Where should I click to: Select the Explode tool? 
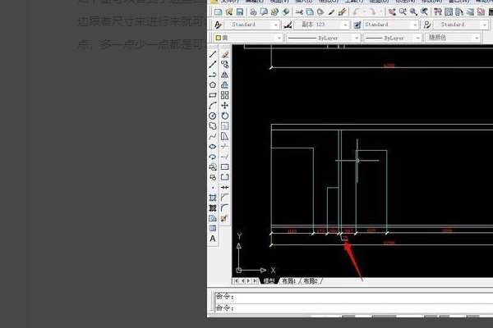pos(224,218)
